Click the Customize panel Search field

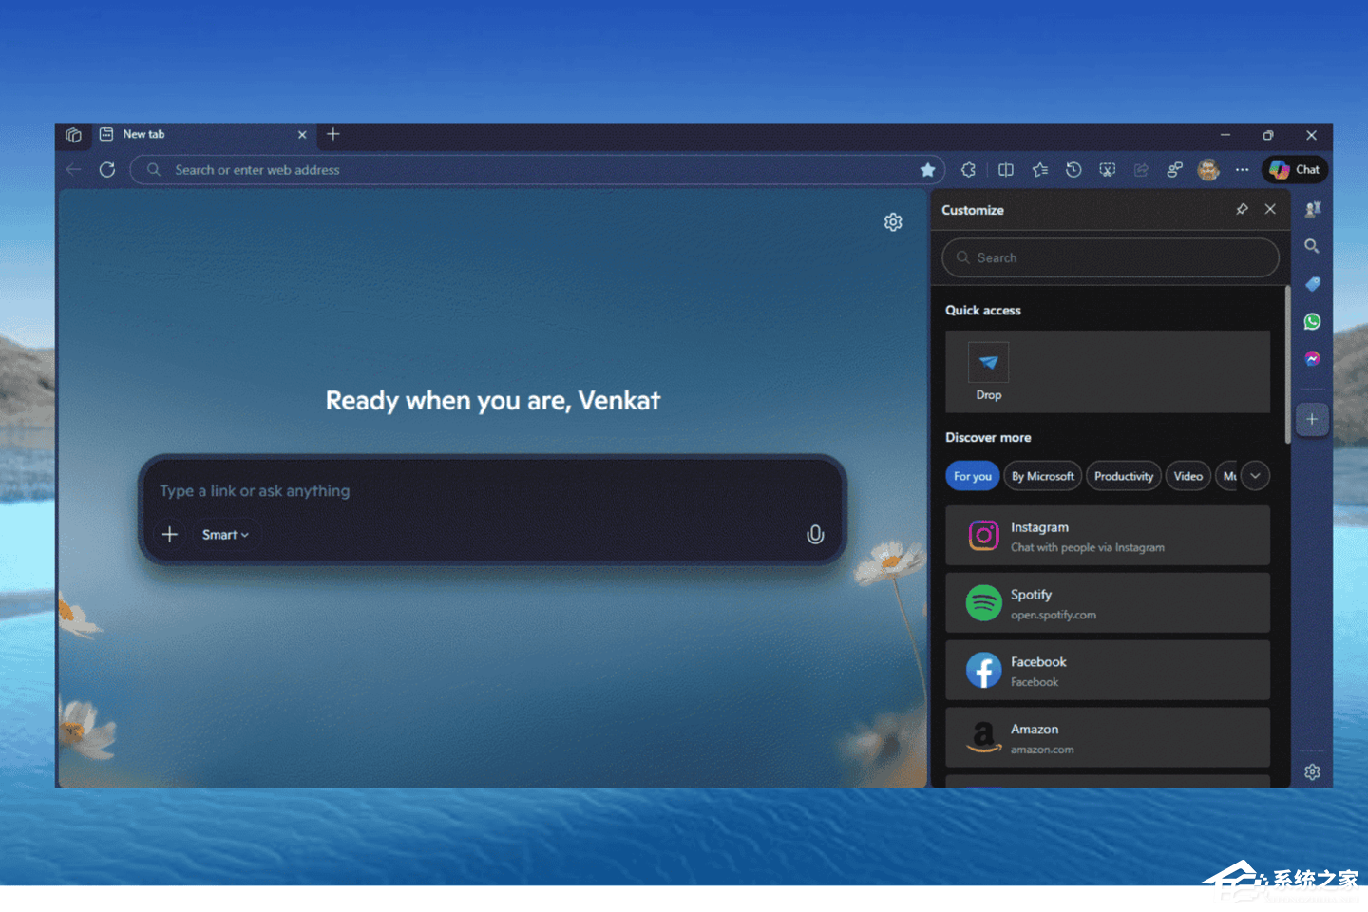click(1110, 257)
